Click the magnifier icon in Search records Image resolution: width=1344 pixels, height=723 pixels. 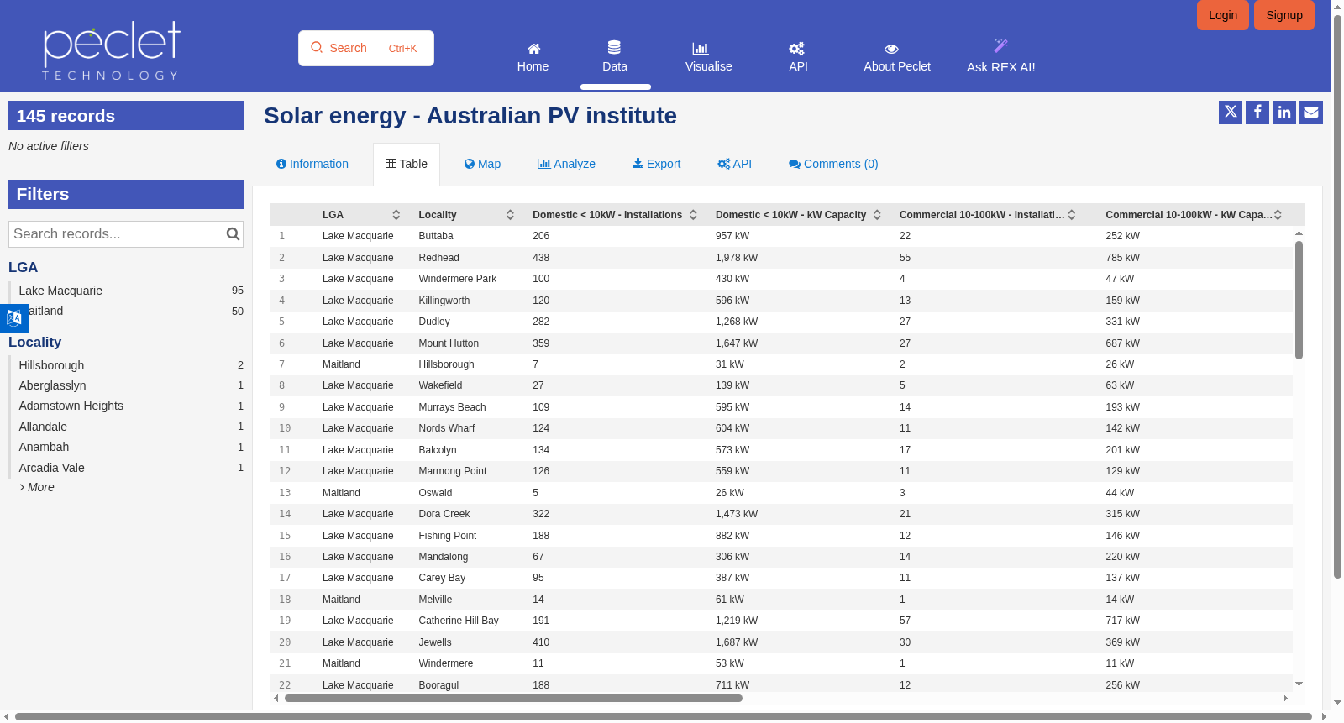pos(233,234)
